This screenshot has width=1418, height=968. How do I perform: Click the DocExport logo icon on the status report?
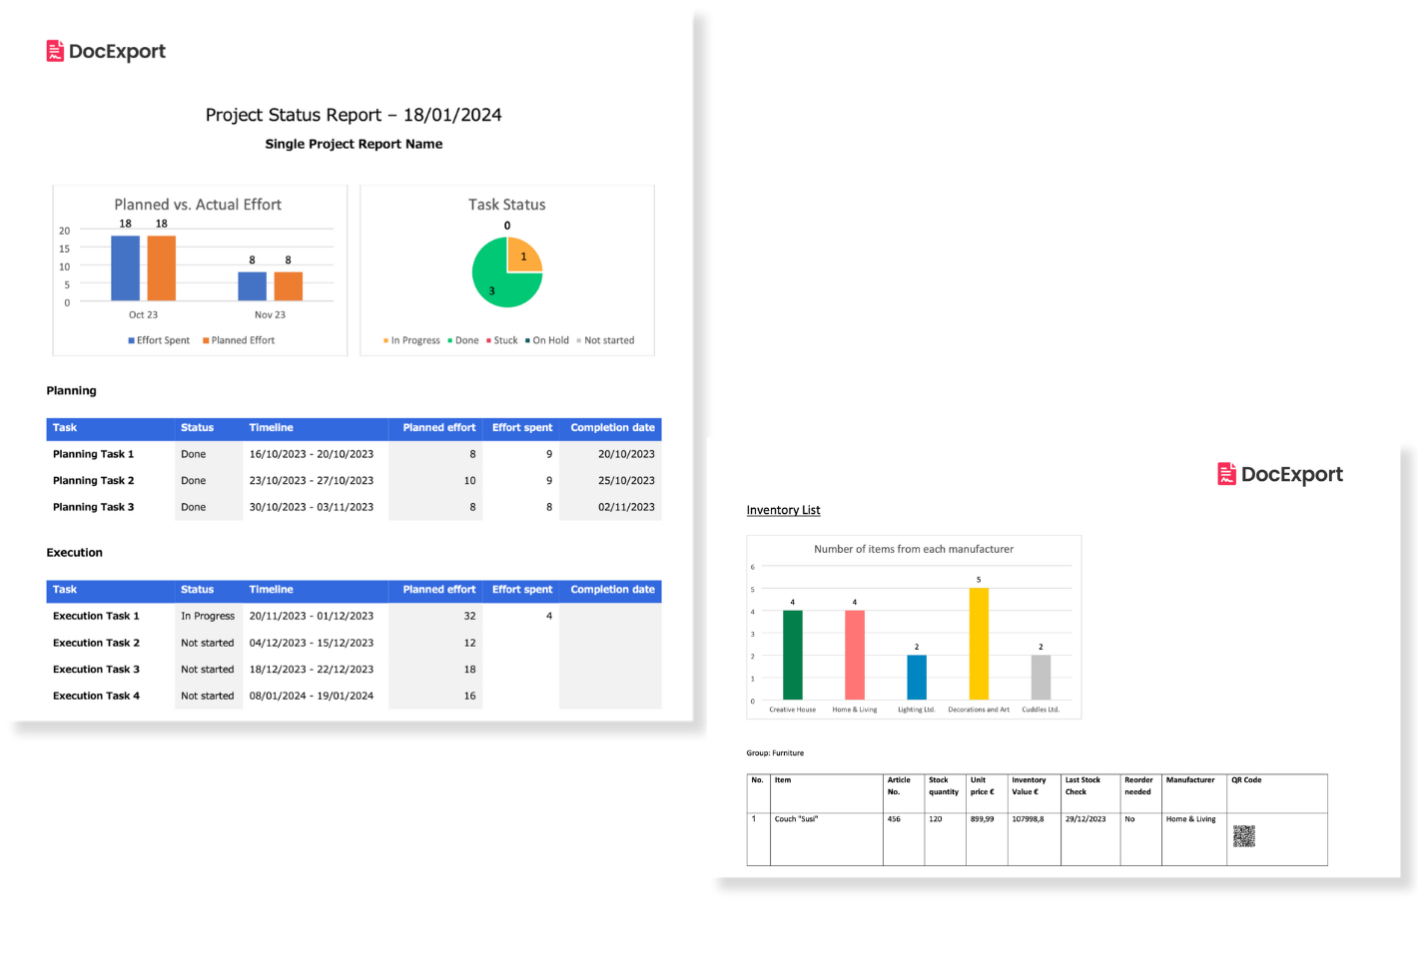pos(55,51)
